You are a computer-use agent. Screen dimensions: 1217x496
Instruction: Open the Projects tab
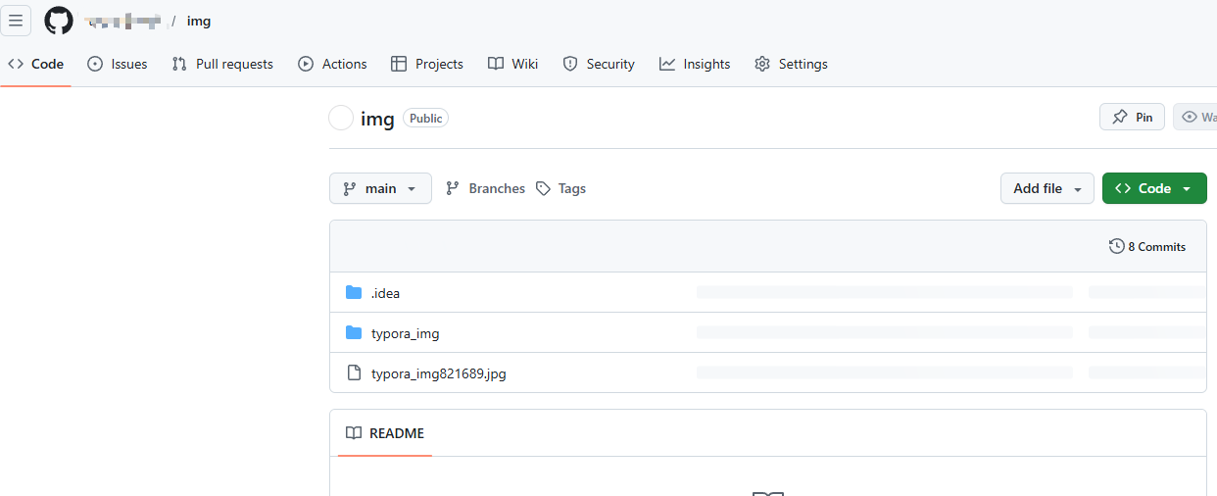[x=427, y=64]
